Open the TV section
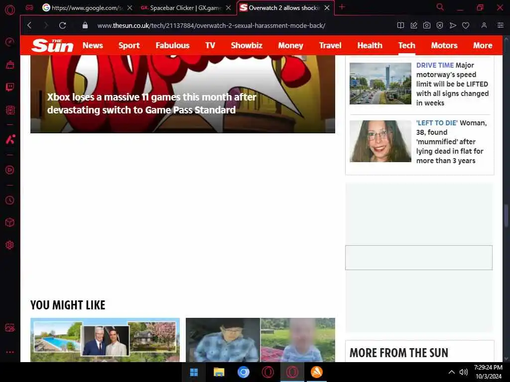The image size is (510, 382). pos(210,45)
